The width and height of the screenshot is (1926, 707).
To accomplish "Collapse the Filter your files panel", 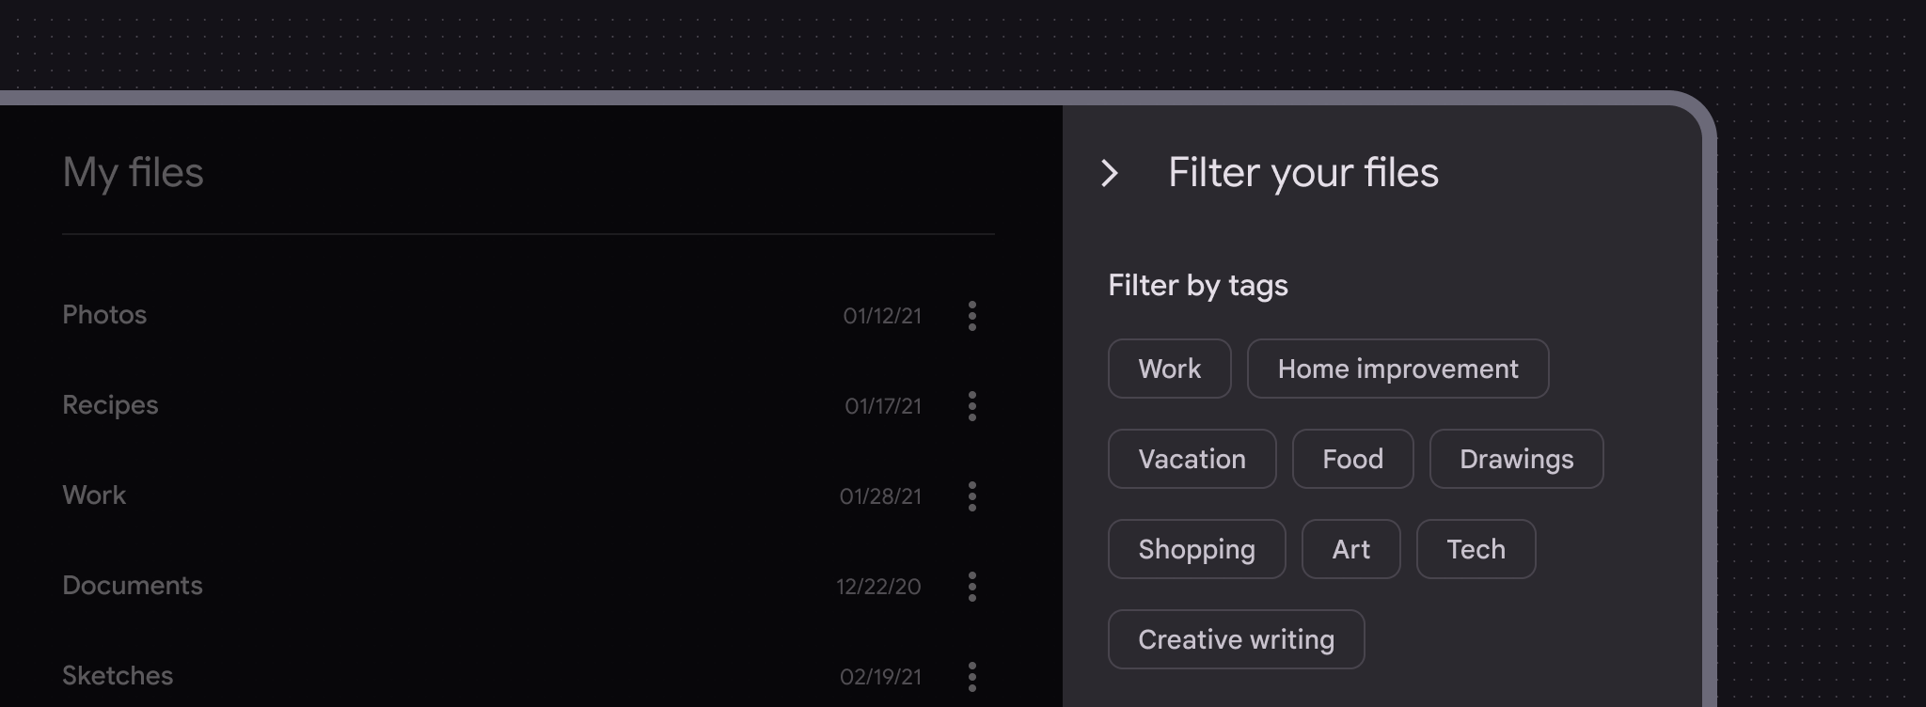I will coord(1110,173).
